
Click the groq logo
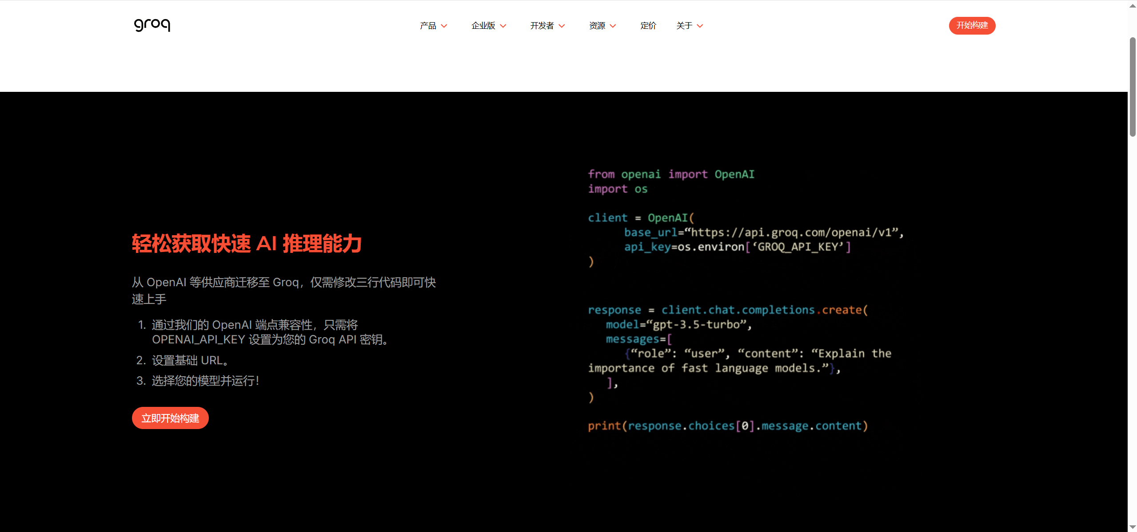point(152,25)
